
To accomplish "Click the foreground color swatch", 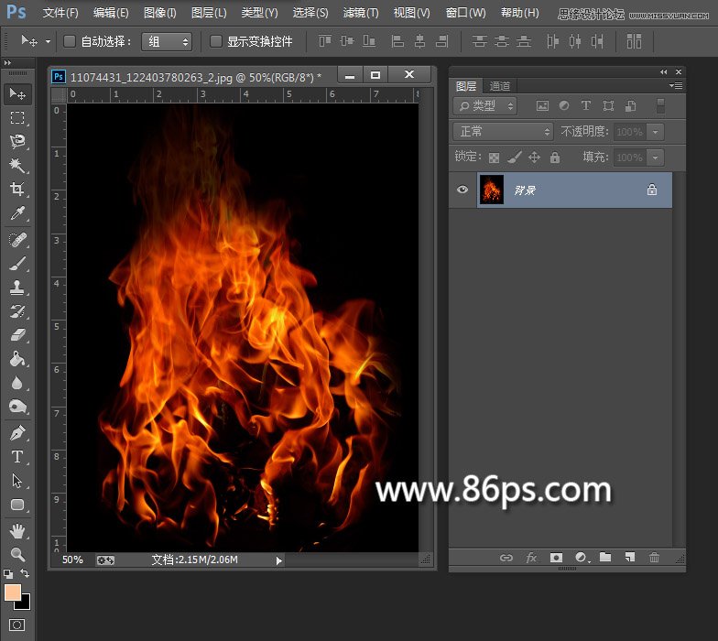I will coord(13,592).
